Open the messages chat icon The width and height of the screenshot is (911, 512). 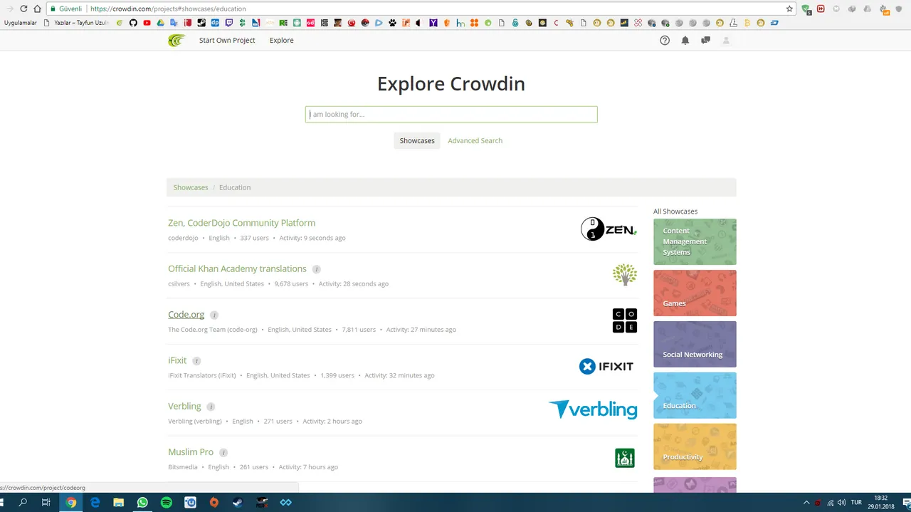click(x=705, y=41)
